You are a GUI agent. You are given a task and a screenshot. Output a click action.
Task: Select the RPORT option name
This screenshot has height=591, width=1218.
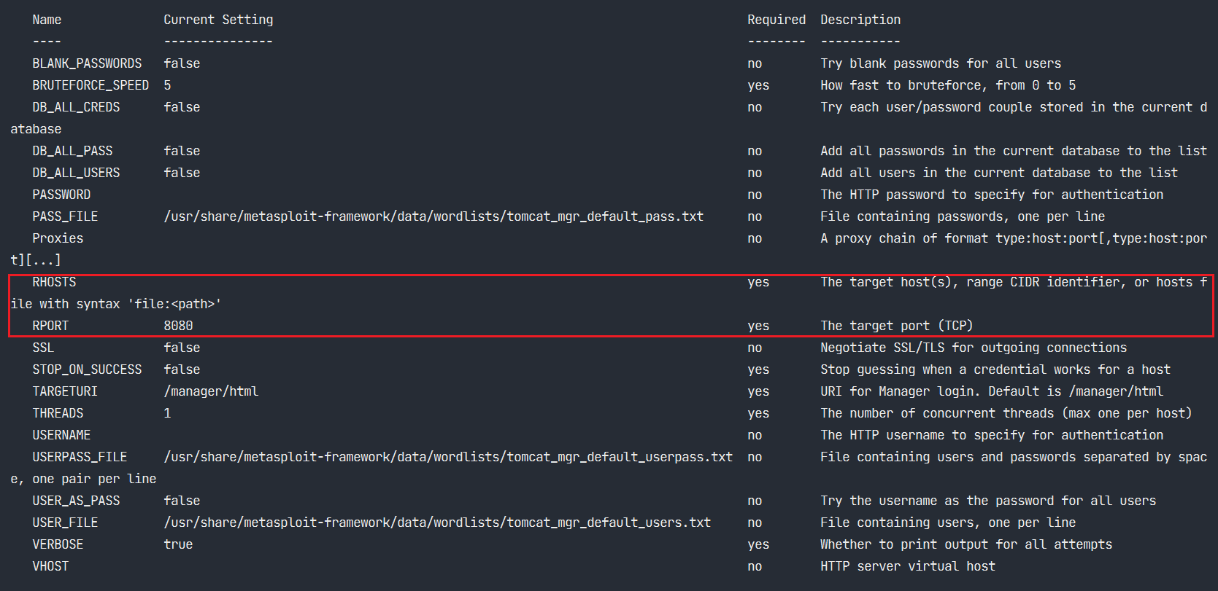(50, 326)
